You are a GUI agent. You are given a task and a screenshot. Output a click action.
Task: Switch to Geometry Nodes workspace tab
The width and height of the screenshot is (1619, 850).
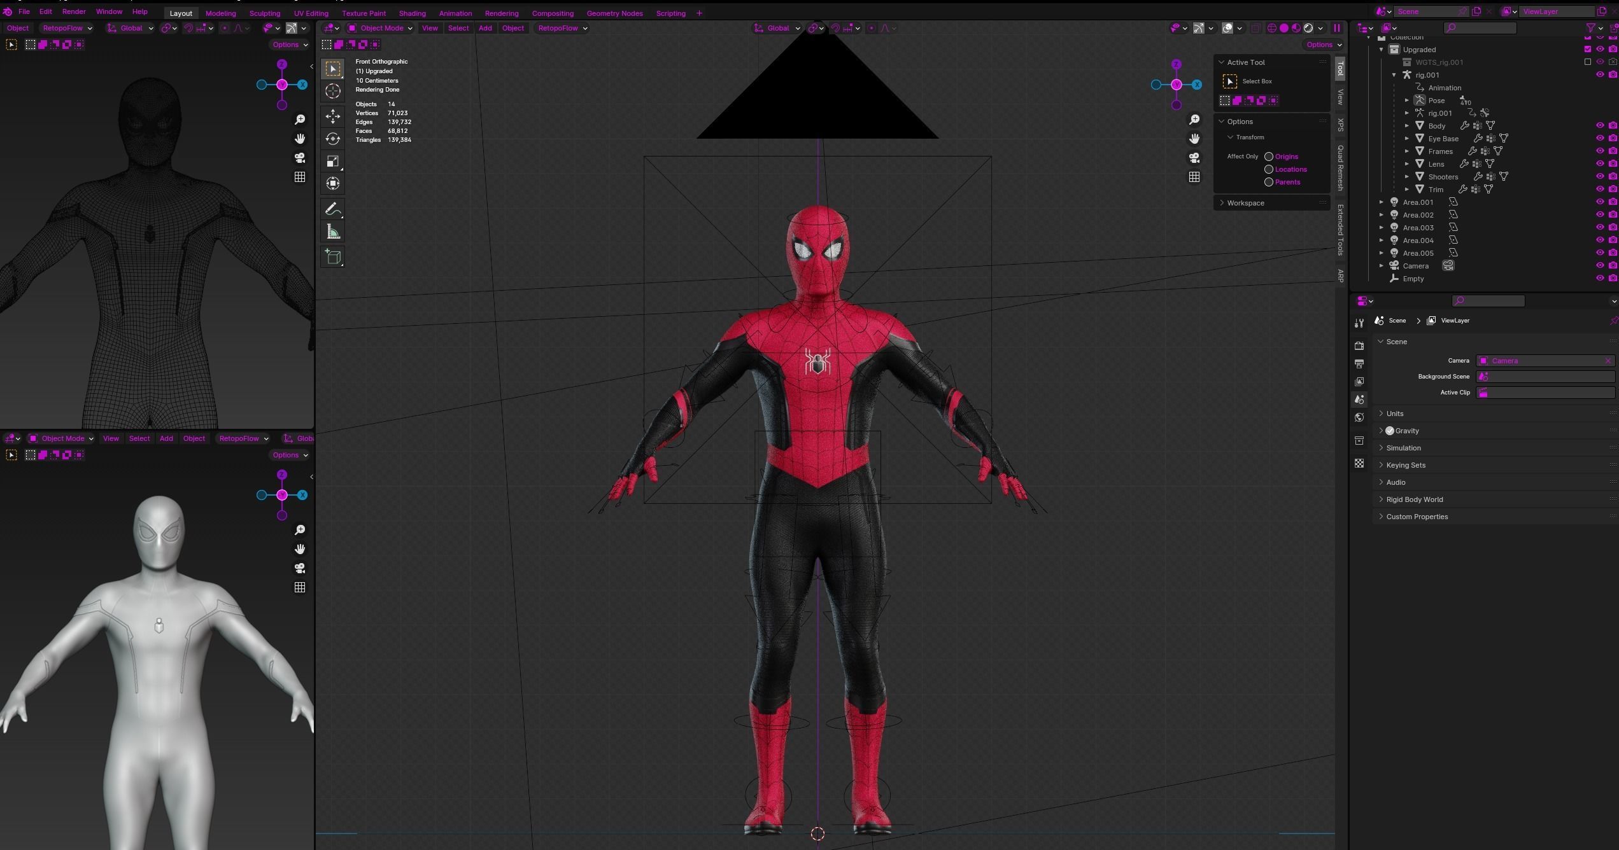click(614, 13)
